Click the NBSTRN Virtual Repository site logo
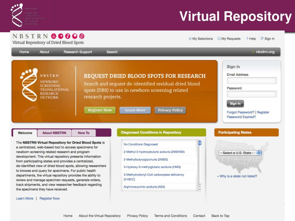295x221 pixels. click(48, 39)
